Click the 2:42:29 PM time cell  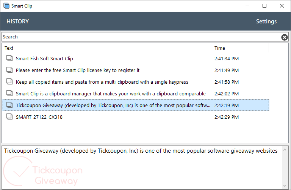[x=227, y=117]
